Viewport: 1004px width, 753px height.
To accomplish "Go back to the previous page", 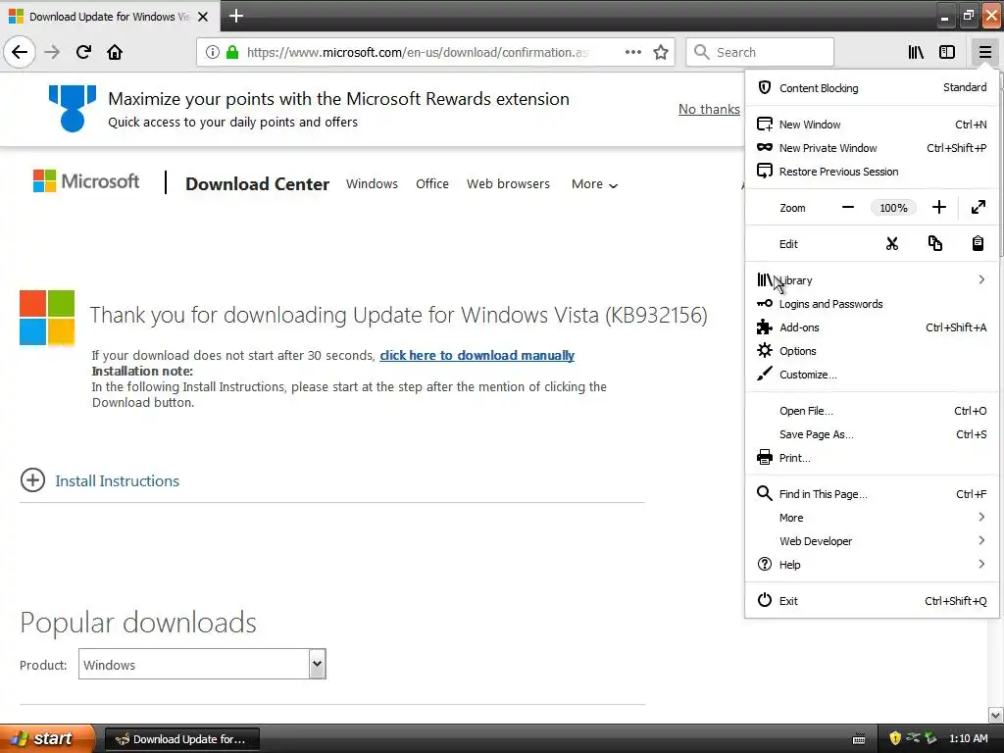I will [x=20, y=52].
